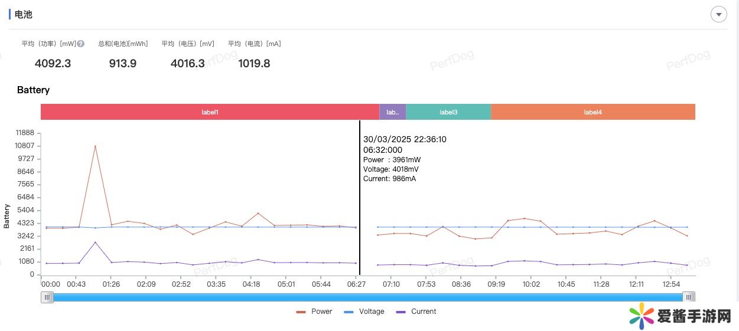This screenshot has width=739, height=331.
Task: Click the left handle of the range slider
Action: click(47, 297)
